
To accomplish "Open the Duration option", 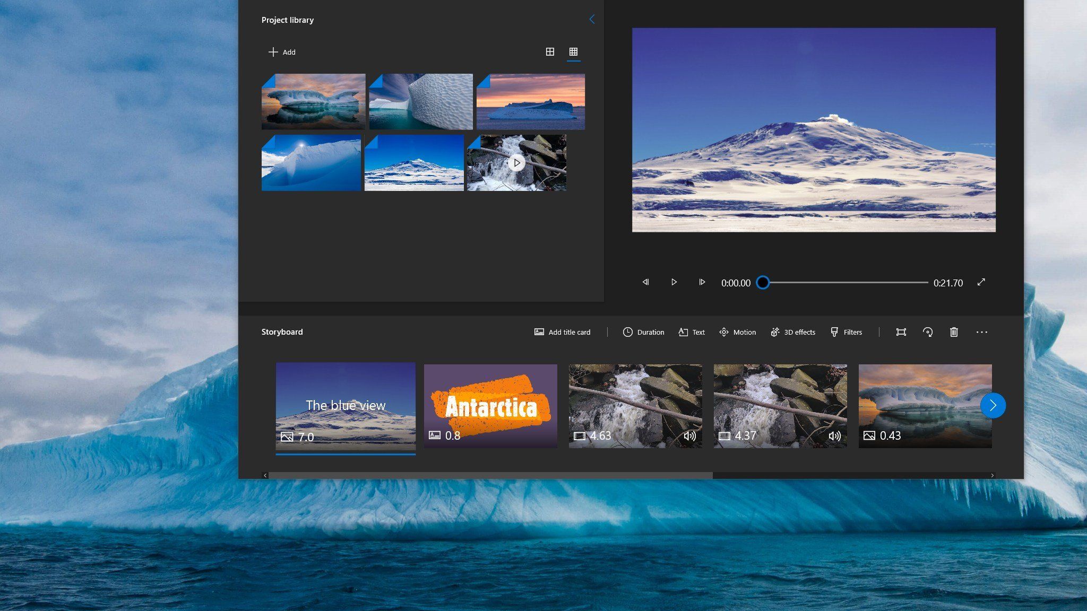I will (643, 332).
